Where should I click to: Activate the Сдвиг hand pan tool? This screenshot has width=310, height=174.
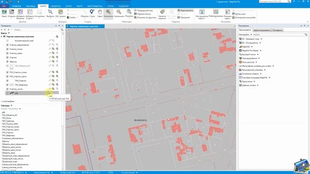100,14
